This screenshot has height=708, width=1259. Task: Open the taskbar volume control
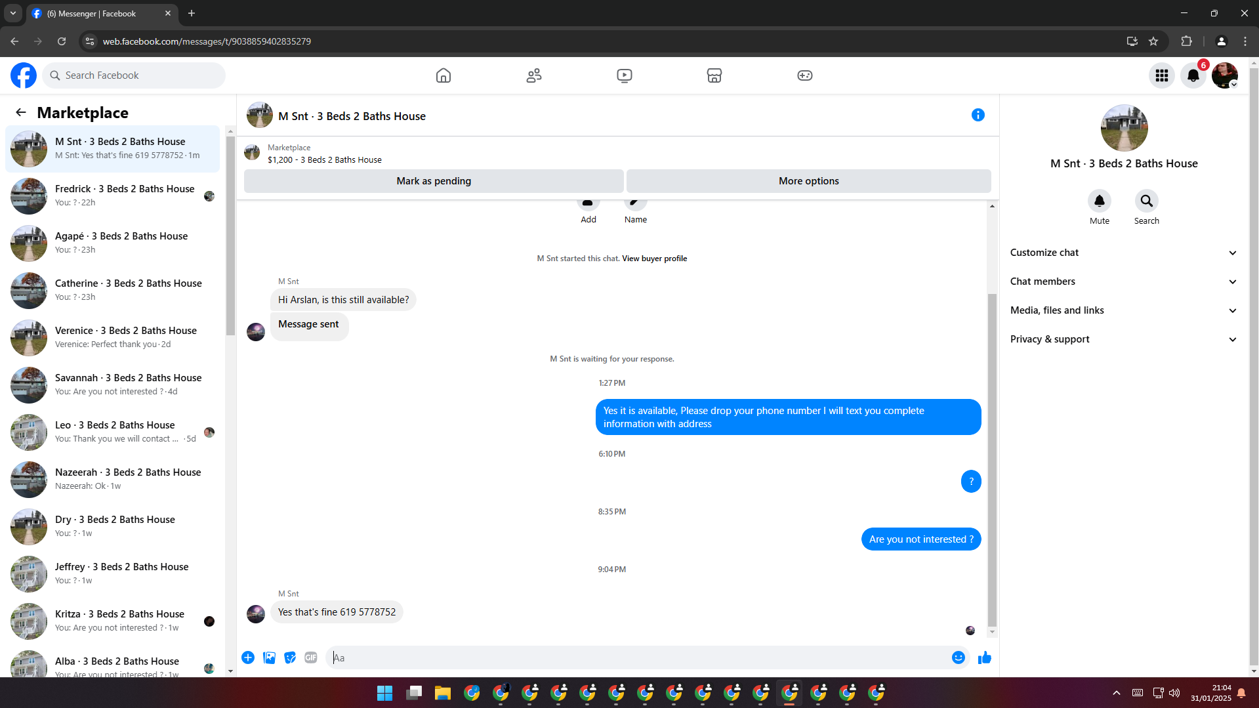[1174, 693]
